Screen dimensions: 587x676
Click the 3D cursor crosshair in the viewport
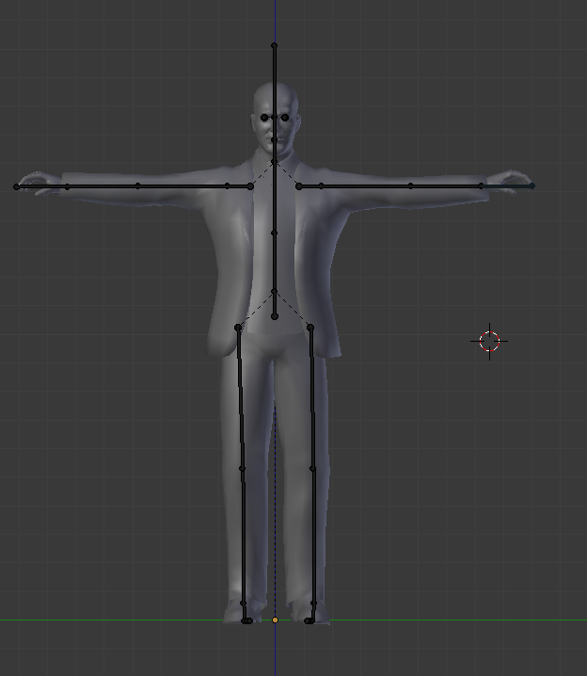pyautogui.click(x=489, y=341)
